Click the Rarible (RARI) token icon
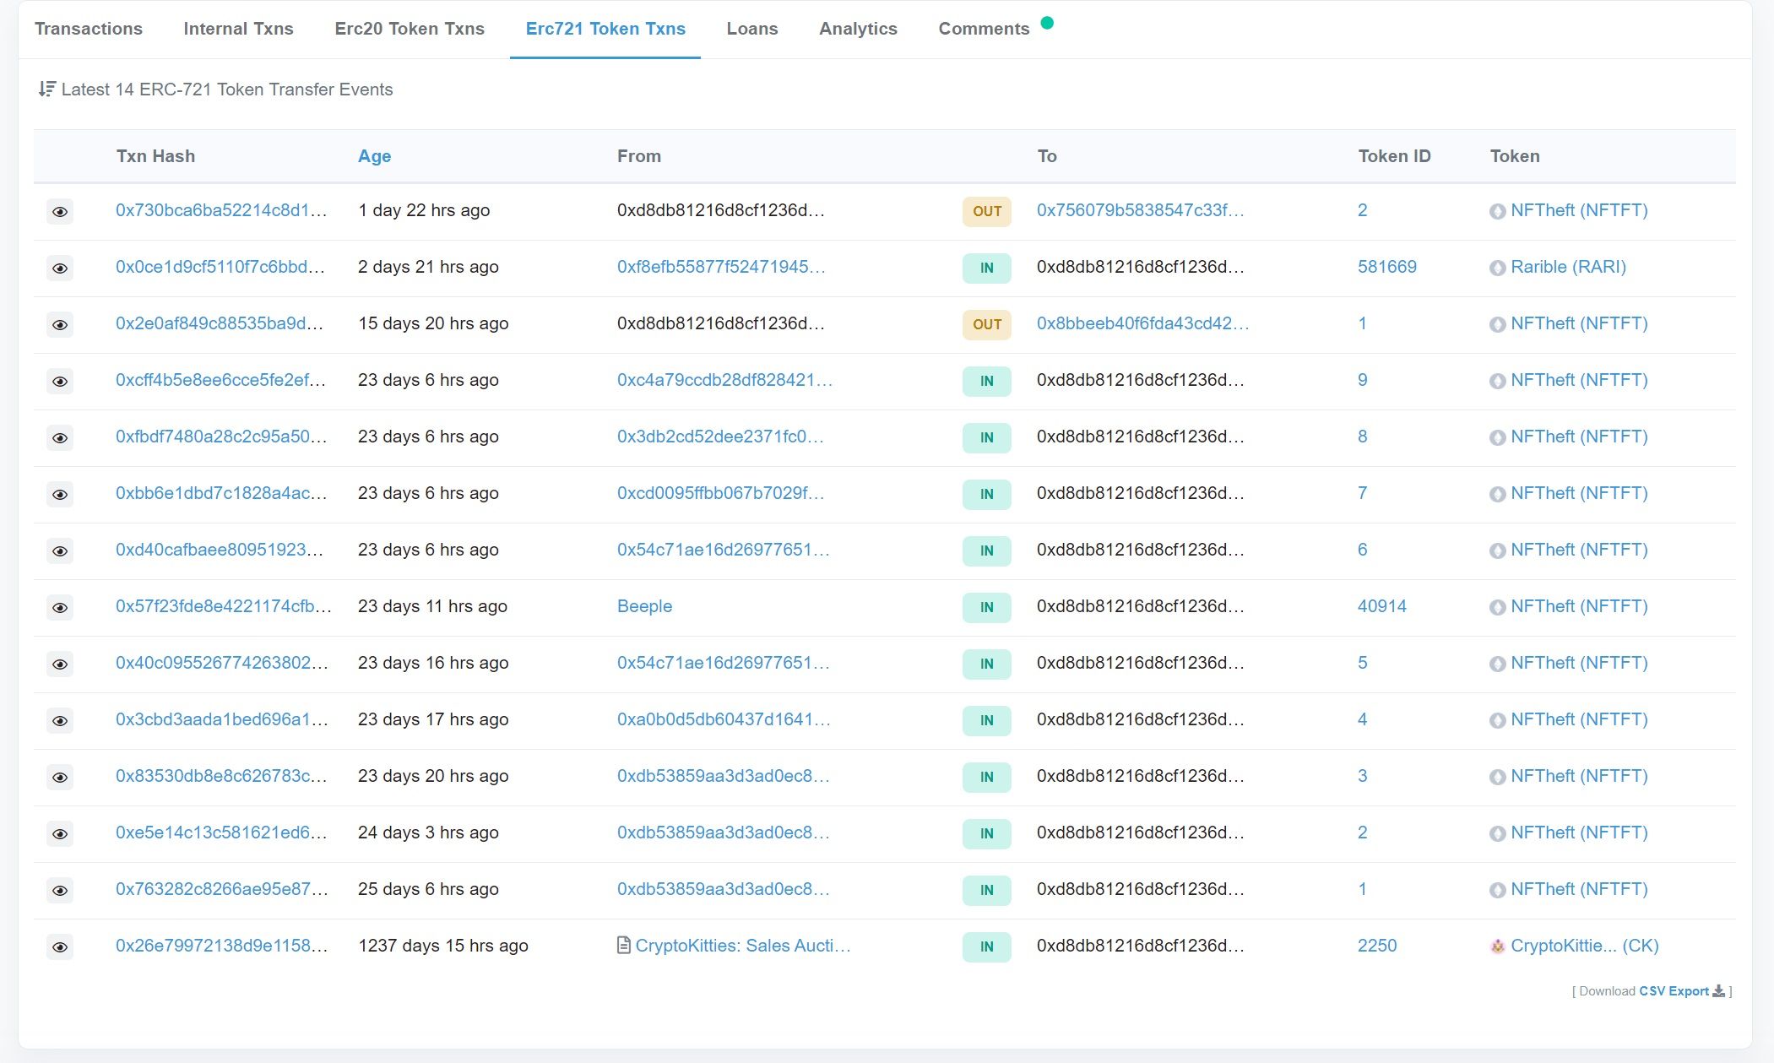The image size is (1774, 1063). tap(1497, 268)
